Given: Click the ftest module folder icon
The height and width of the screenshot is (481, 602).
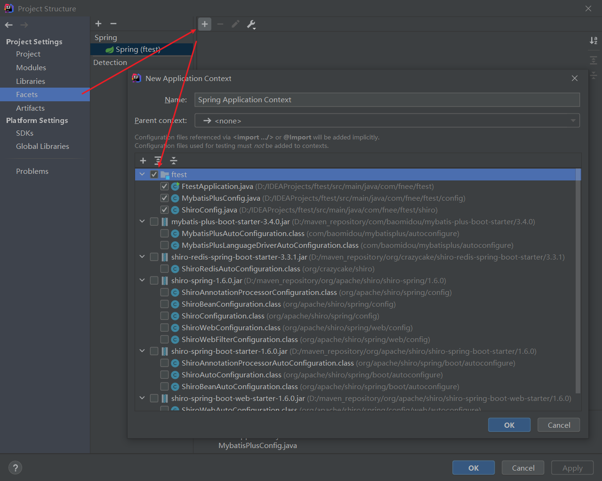Looking at the screenshot, I should (165, 175).
